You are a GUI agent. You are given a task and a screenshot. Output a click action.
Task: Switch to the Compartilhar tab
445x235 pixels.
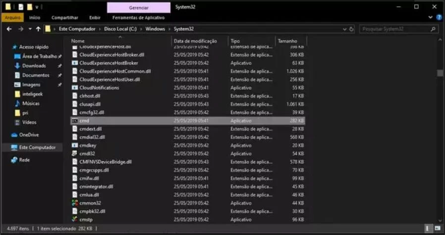click(65, 18)
